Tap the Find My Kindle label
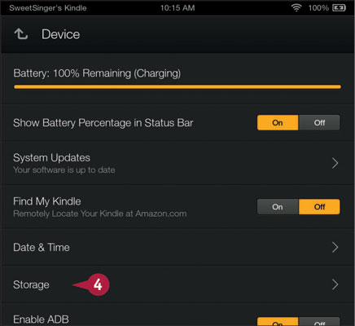The height and width of the screenshot is (326, 355). coord(47,201)
